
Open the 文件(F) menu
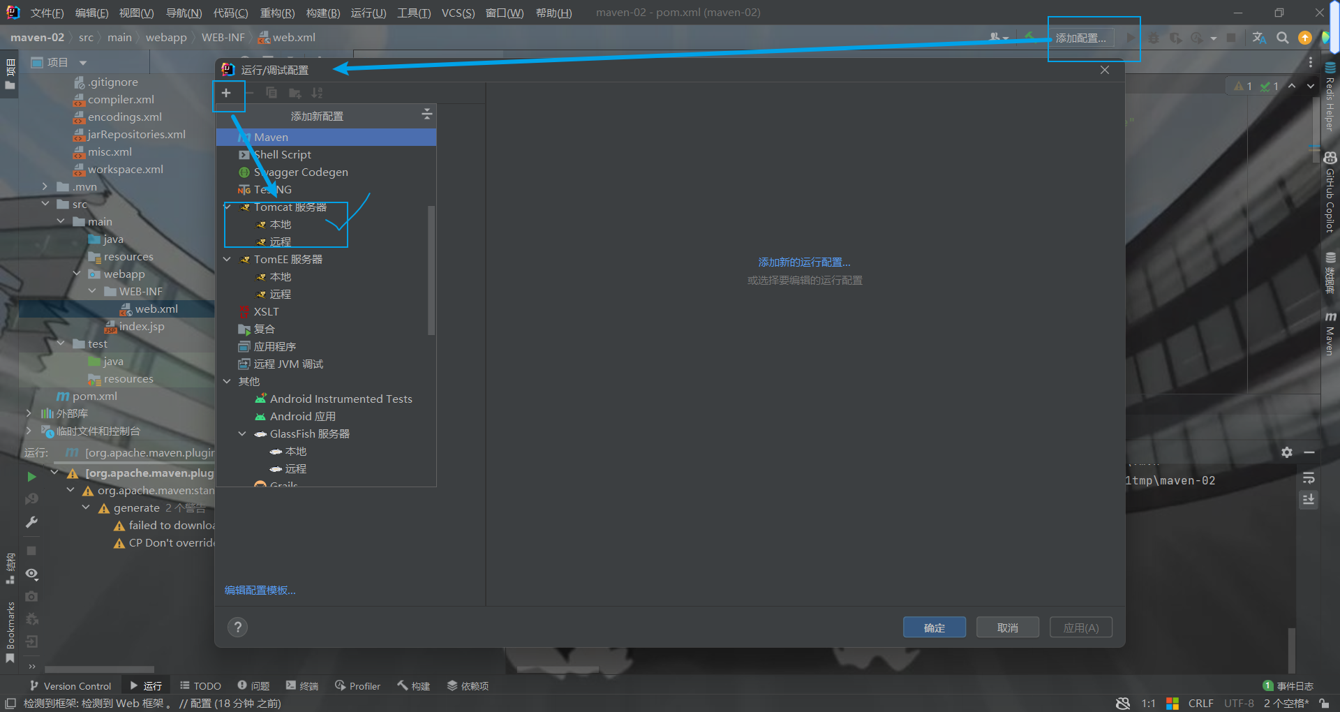pos(47,13)
